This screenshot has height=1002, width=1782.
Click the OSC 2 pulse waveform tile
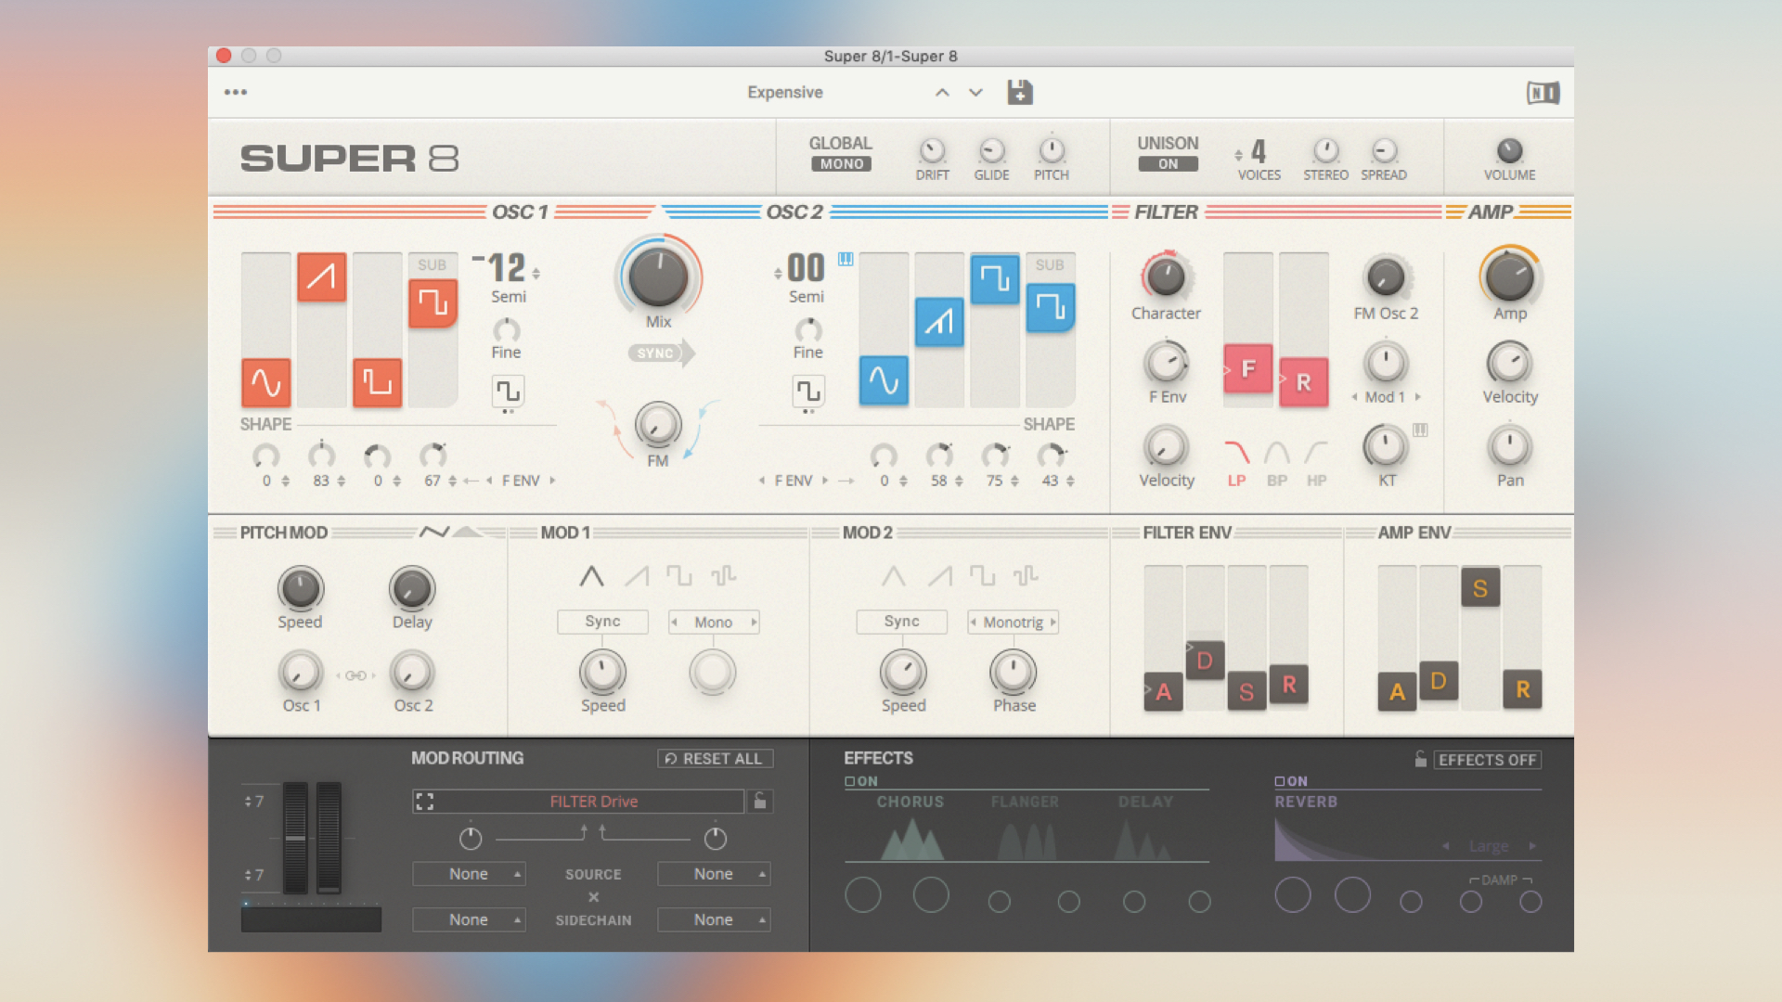[x=995, y=279]
